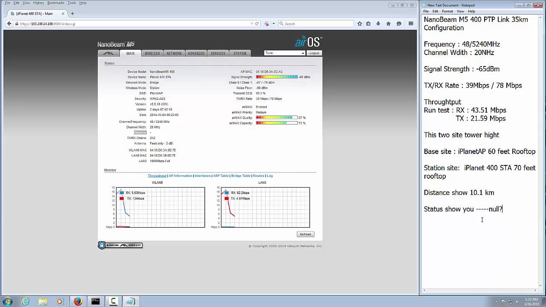Open the media player taskbar icon

pyautogui.click(x=60, y=301)
